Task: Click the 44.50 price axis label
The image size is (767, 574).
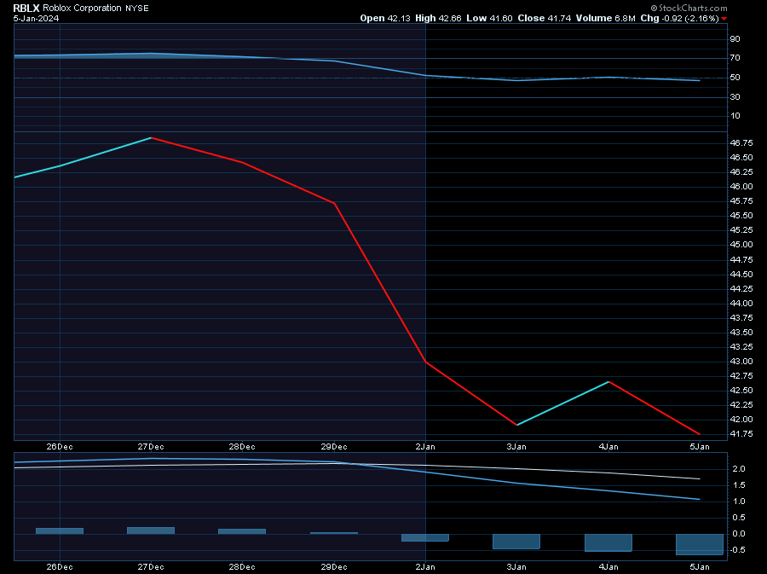Action: tap(741, 275)
